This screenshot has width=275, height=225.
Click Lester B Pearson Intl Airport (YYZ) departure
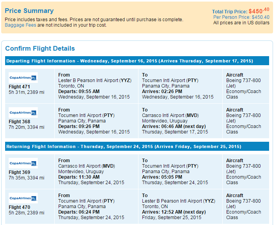(95, 80)
